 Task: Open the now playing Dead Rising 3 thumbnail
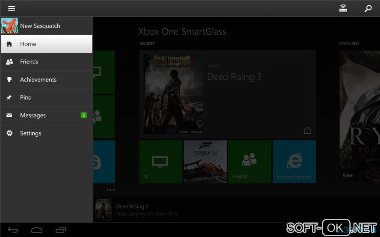coord(103,210)
